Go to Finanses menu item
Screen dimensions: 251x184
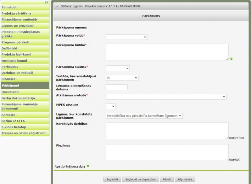25,79
